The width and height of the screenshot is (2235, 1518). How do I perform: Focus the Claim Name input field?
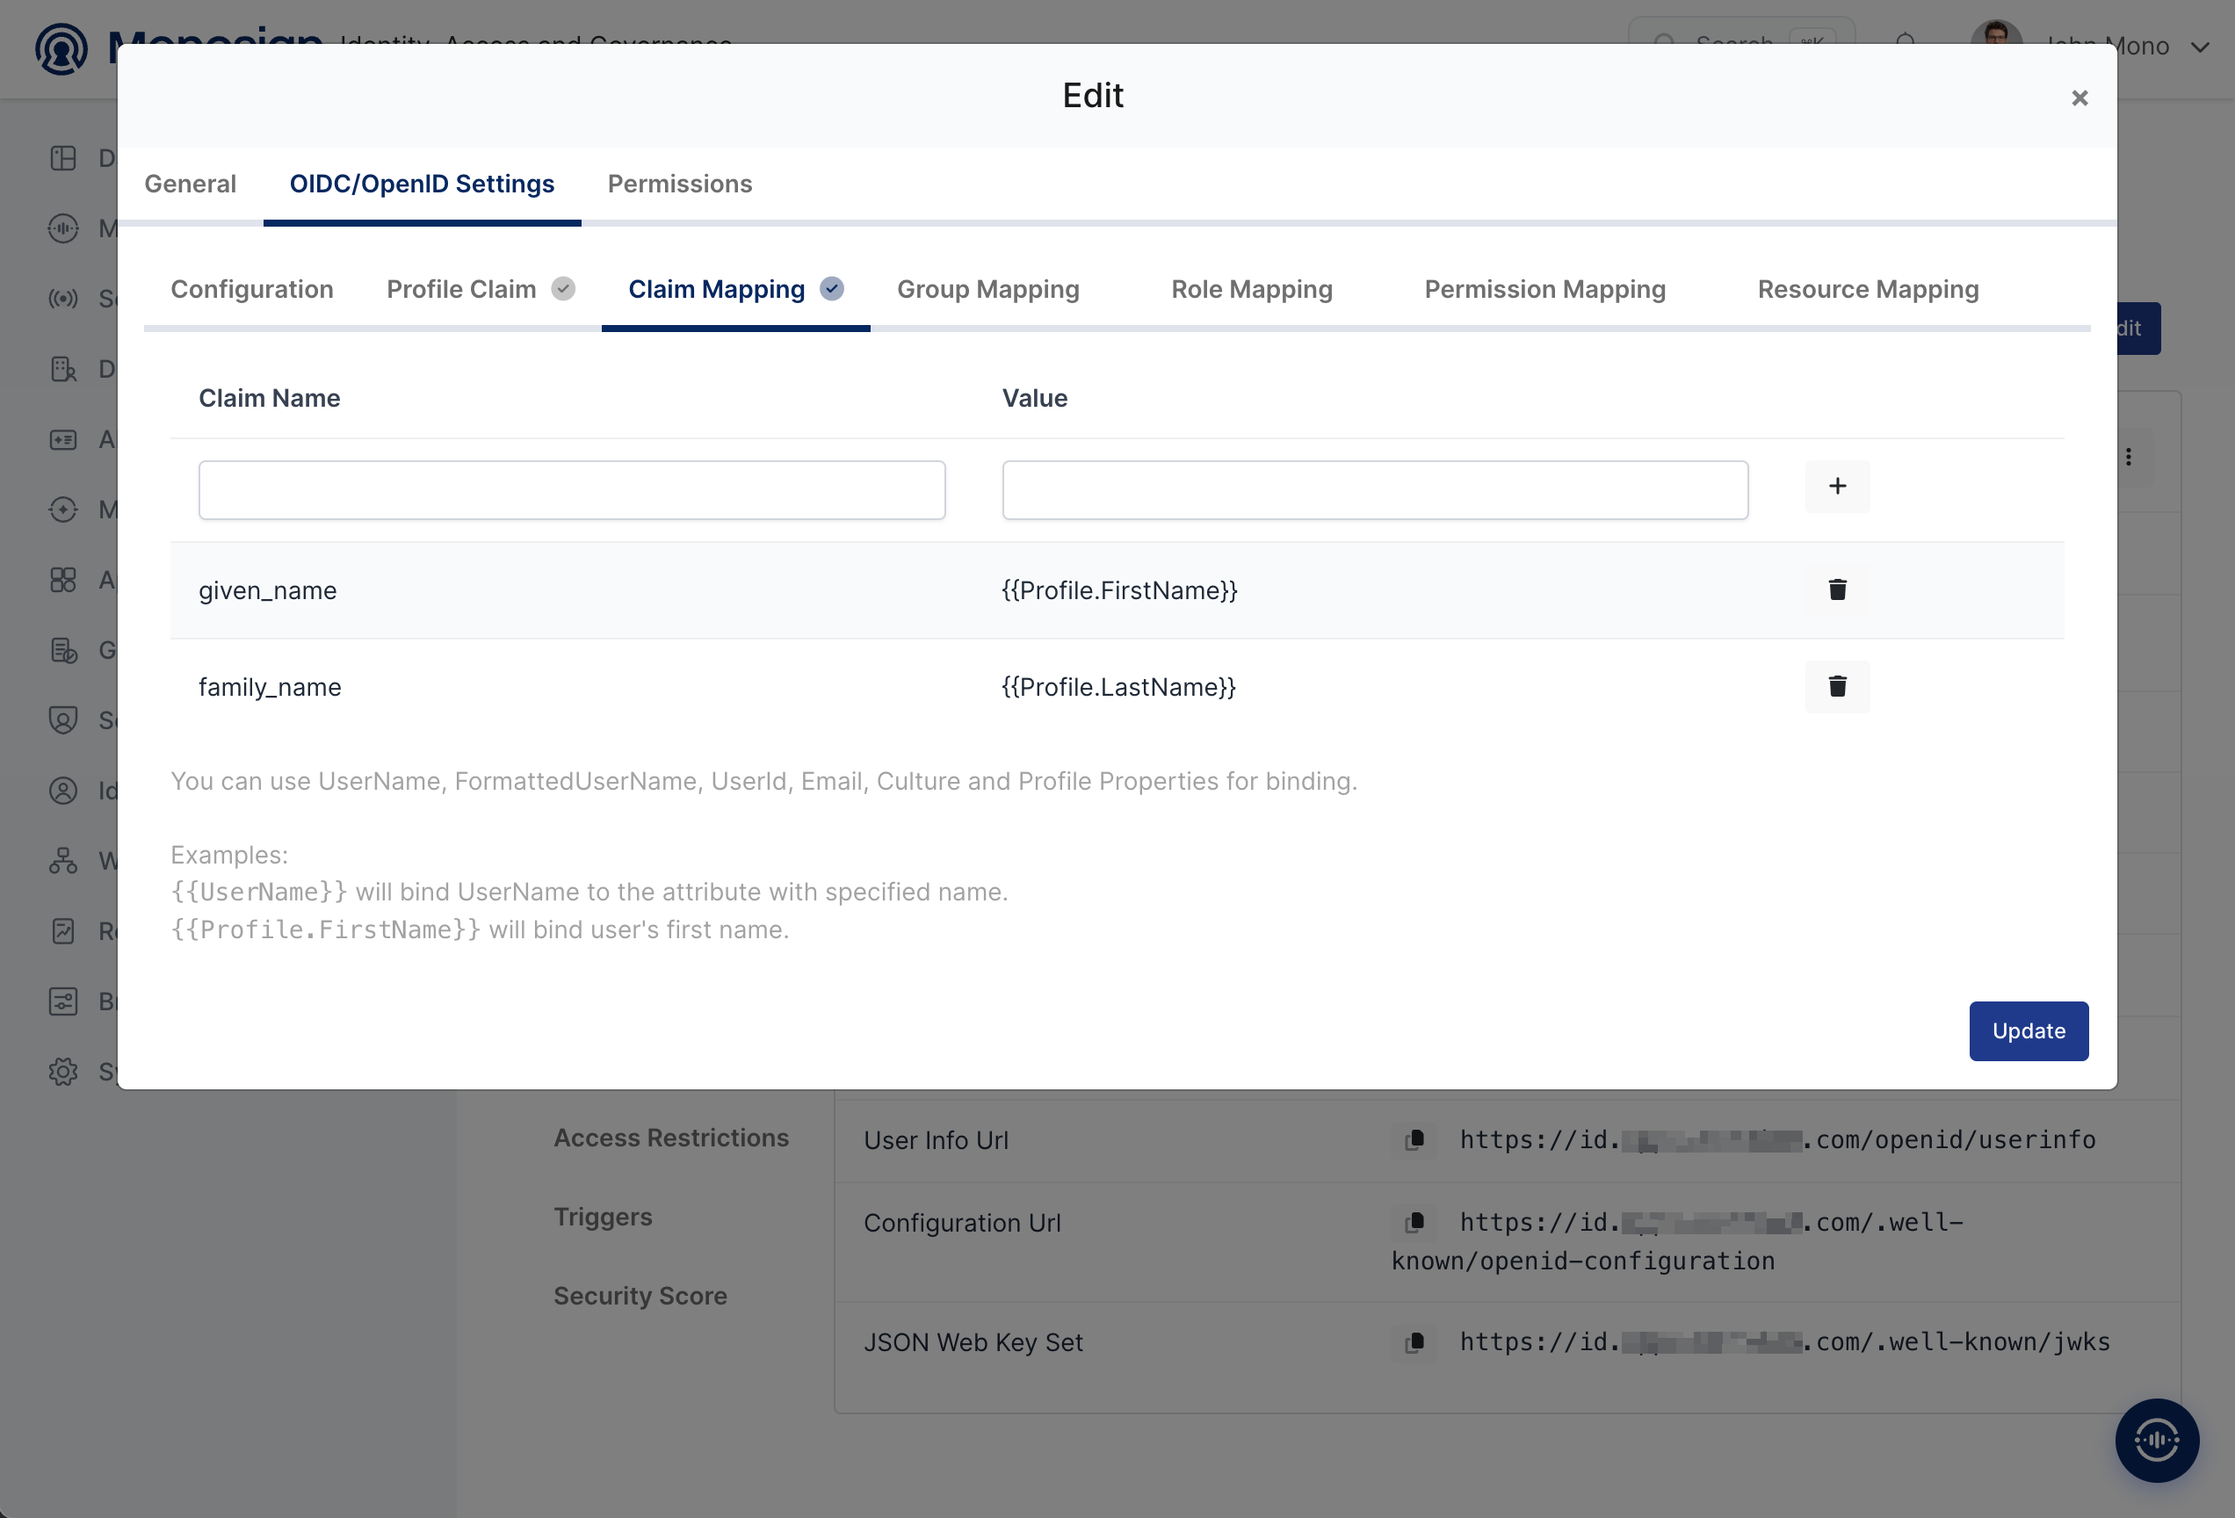click(x=571, y=490)
